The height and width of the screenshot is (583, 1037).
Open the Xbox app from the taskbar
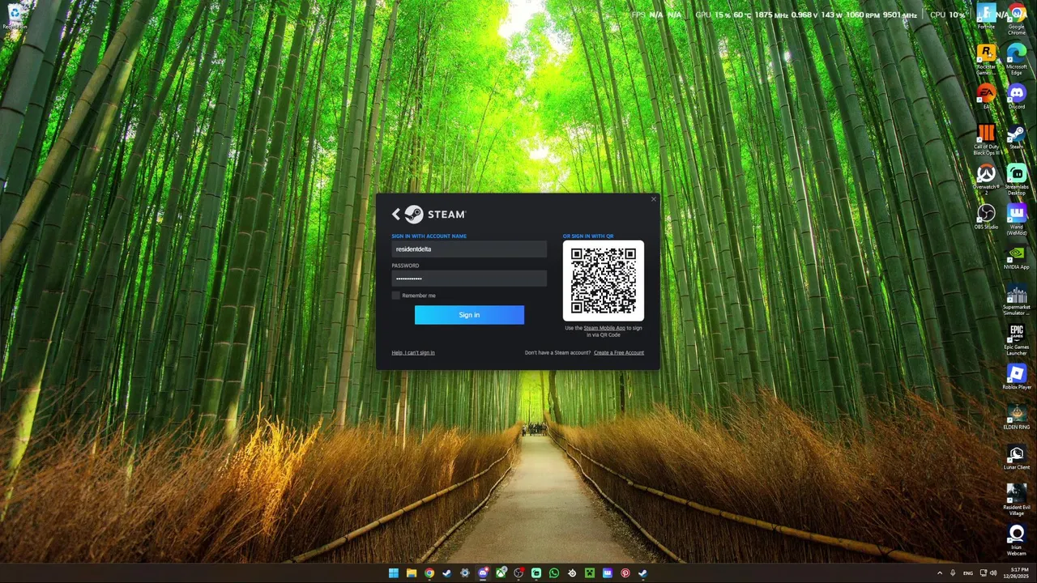[x=501, y=573]
